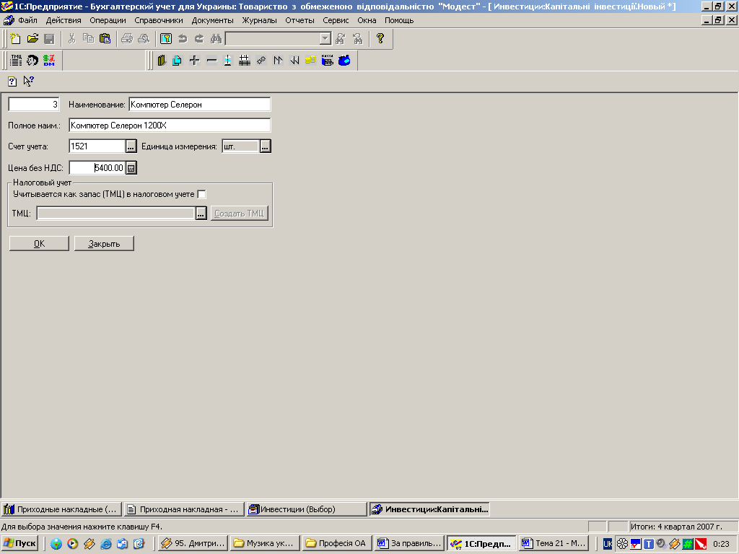
Task: Click the face profile toolbar icon
Action: point(32,61)
